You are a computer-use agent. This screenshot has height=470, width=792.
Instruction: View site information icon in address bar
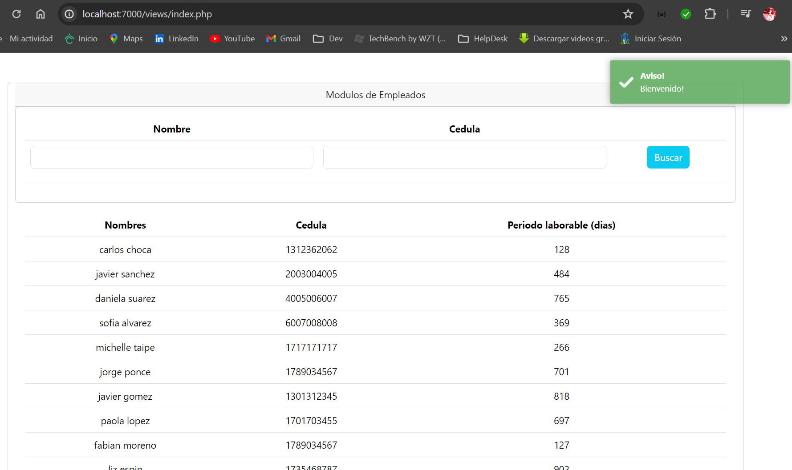[x=69, y=14]
